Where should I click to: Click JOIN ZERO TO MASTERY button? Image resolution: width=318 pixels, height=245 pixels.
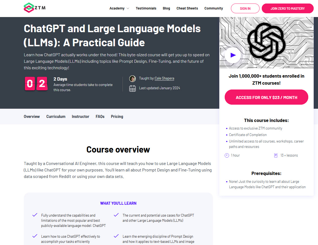288,9
